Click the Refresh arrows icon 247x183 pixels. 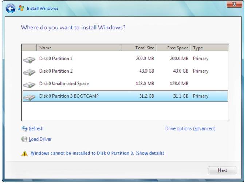24,129
